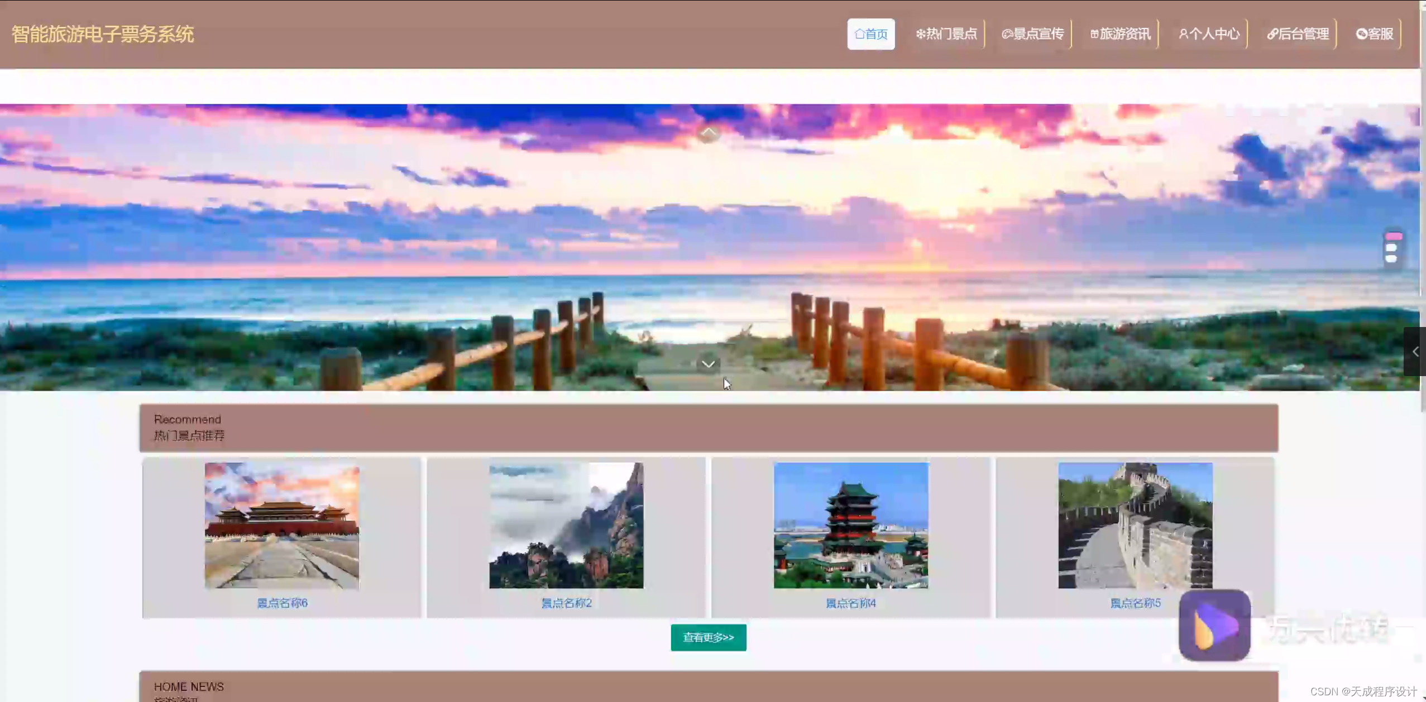Click the 查看更多>> button
This screenshot has height=702, width=1426.
[x=708, y=637]
